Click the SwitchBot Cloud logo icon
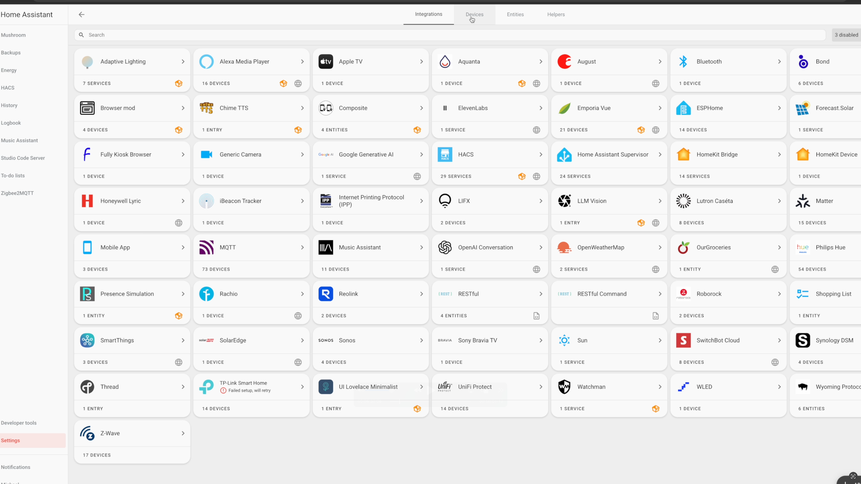The height and width of the screenshot is (484, 861). point(684,340)
